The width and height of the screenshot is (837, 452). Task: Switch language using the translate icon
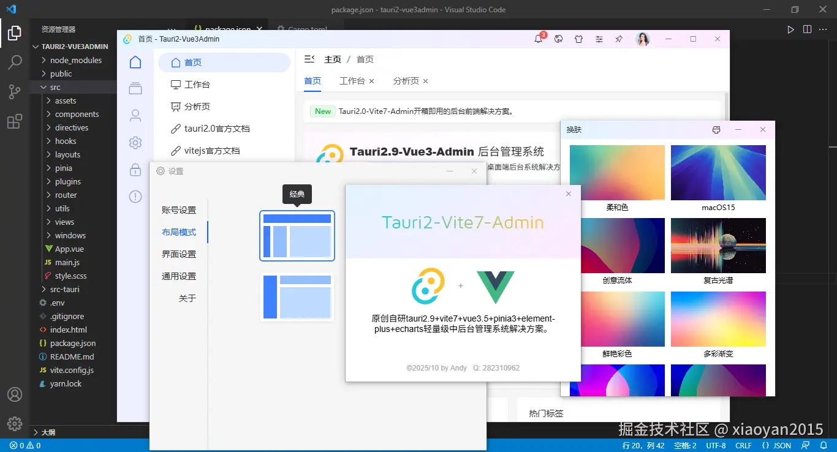tap(558, 39)
